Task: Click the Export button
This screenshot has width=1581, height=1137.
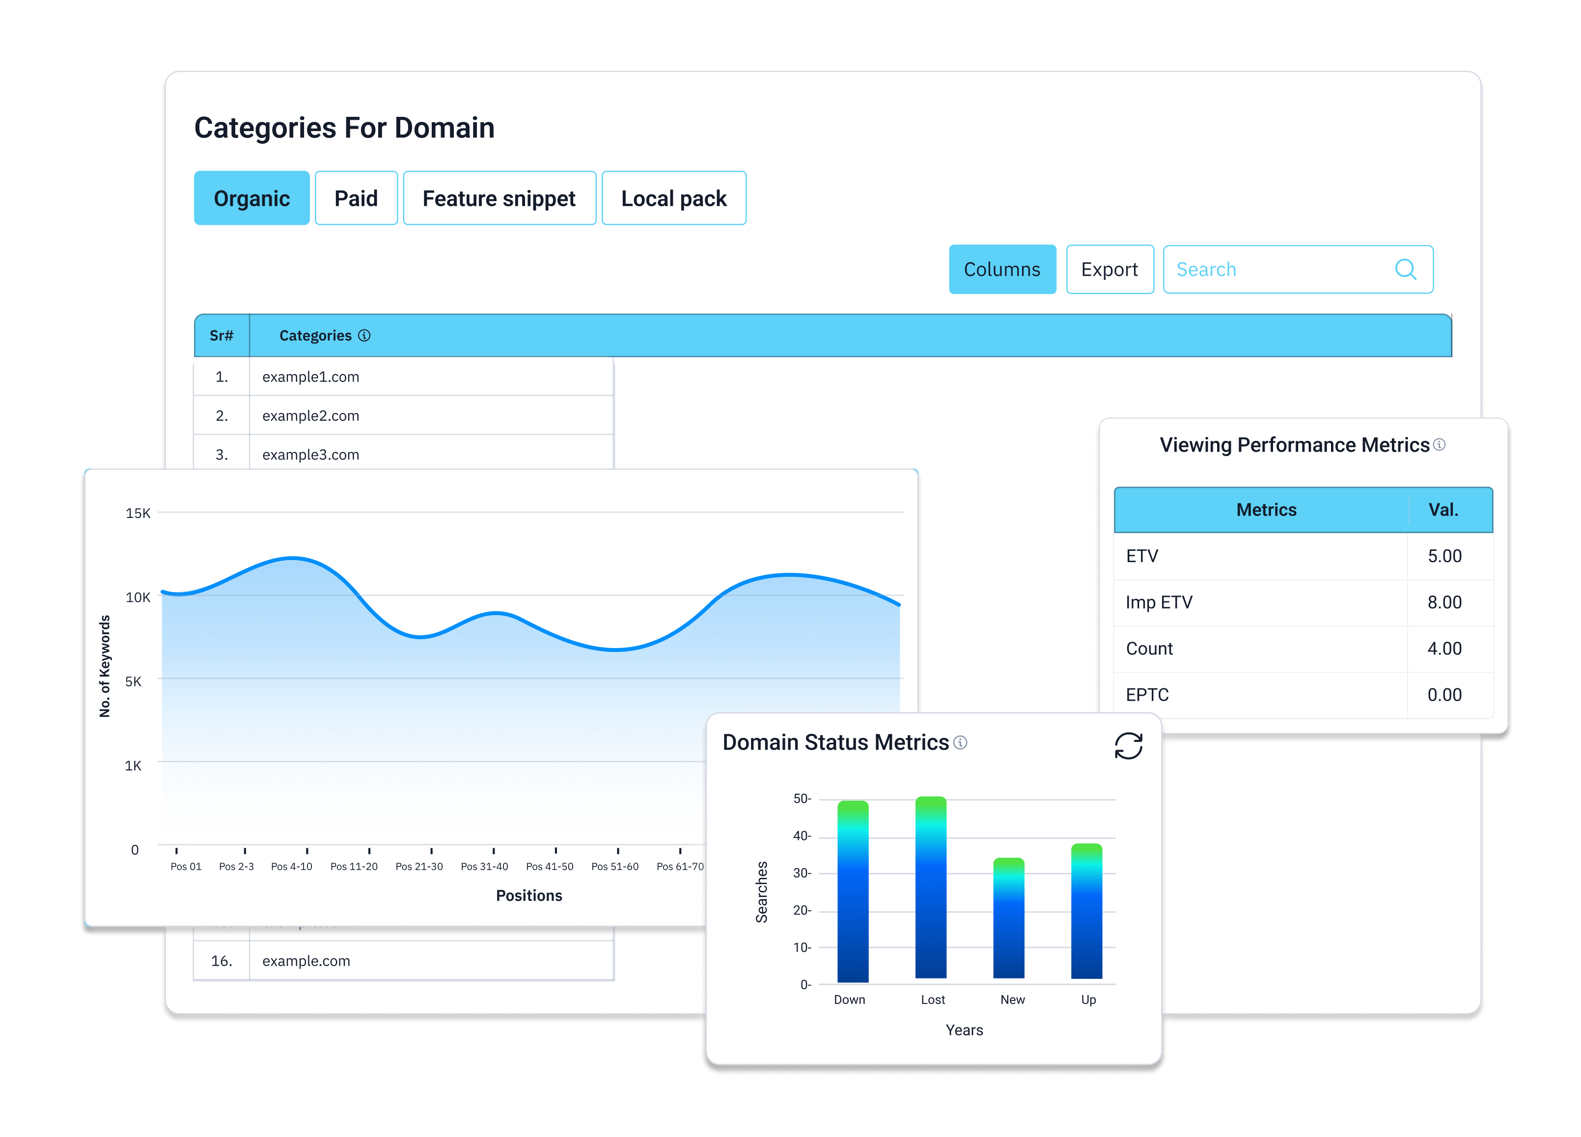Action: [x=1109, y=270]
